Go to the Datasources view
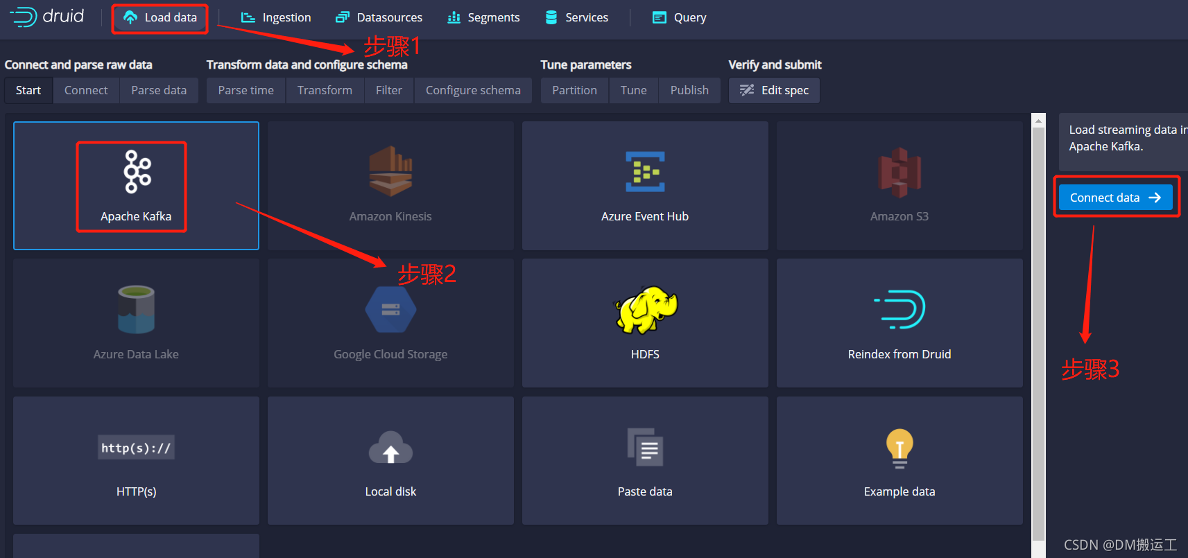 click(379, 17)
